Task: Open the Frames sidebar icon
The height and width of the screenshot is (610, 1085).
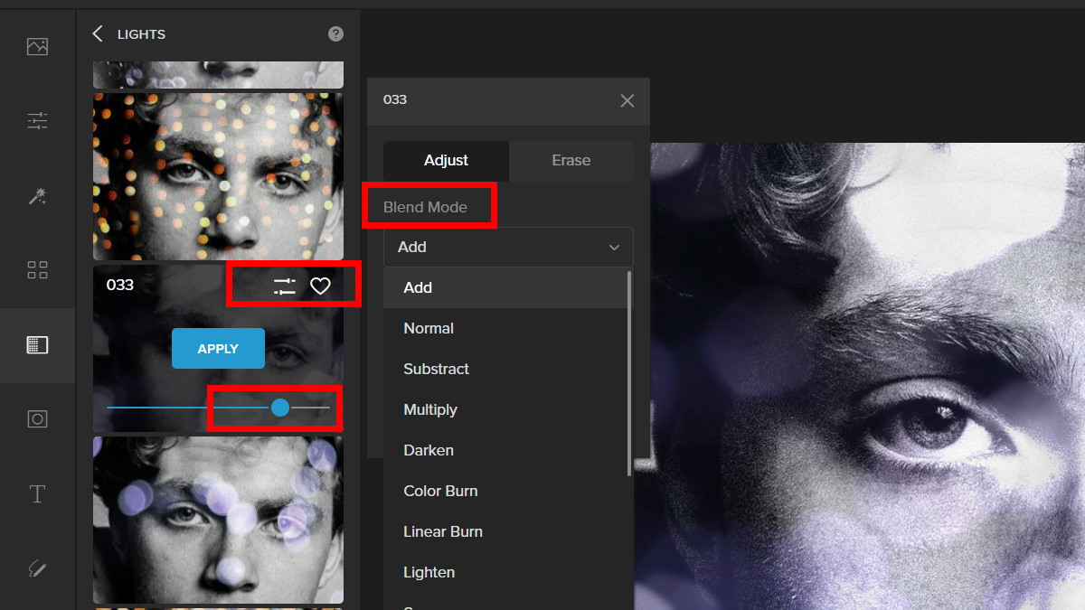Action: point(37,419)
